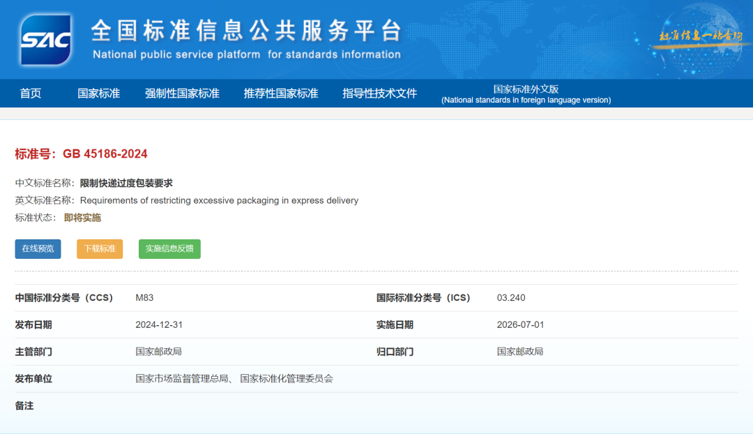Click the 备注 label
This screenshot has height=434, width=753.
24,406
